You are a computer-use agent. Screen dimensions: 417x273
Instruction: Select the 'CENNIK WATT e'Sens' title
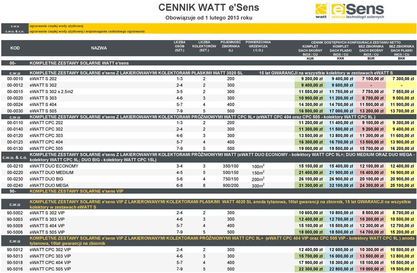point(209,7)
